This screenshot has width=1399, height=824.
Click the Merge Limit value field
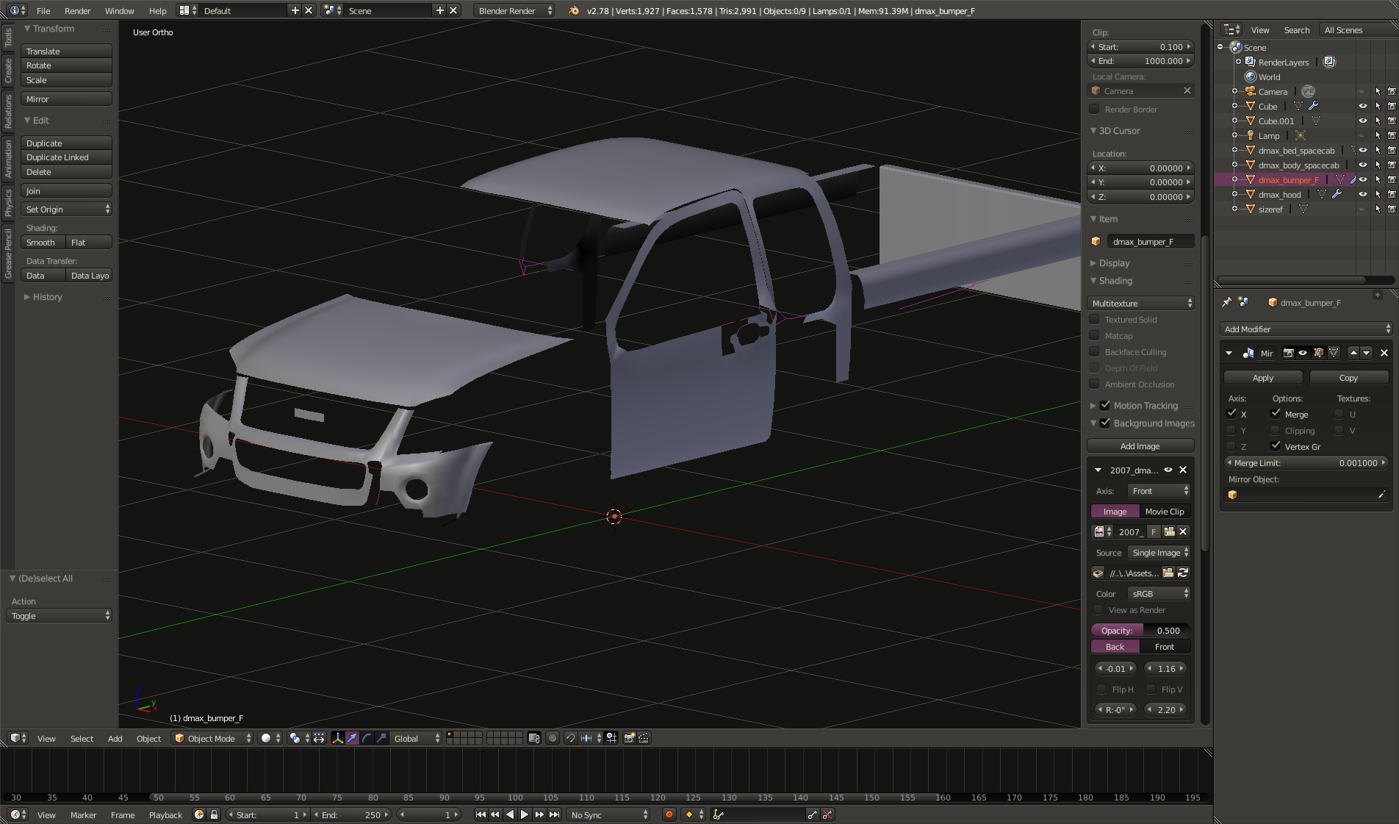click(x=1306, y=462)
